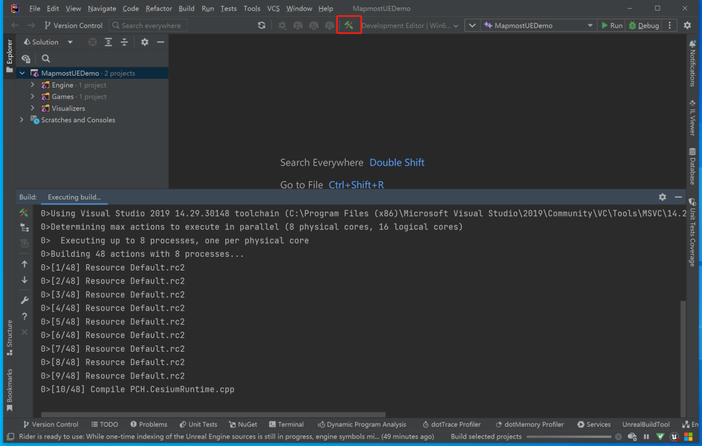Toggle tool window quick access button
The image size is (702, 446).
point(11,437)
